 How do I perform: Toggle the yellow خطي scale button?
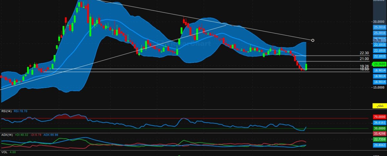[x=380, y=106]
